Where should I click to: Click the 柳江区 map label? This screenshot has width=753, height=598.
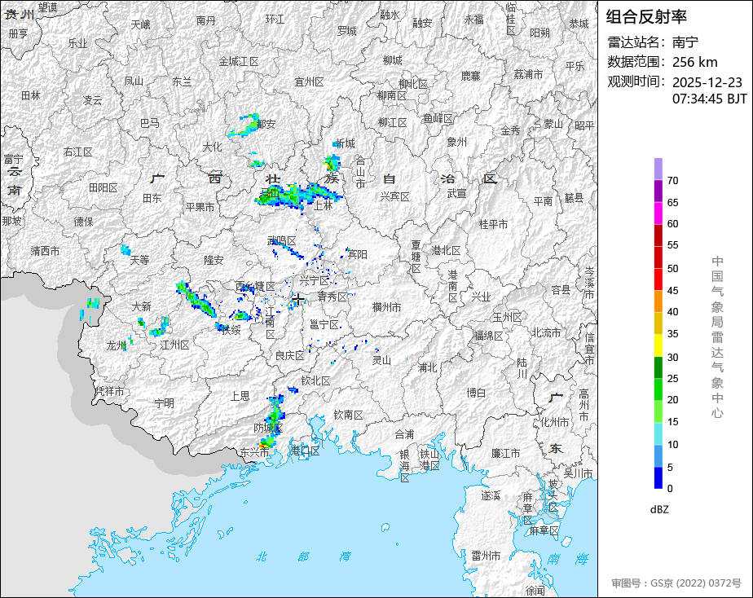tap(392, 122)
